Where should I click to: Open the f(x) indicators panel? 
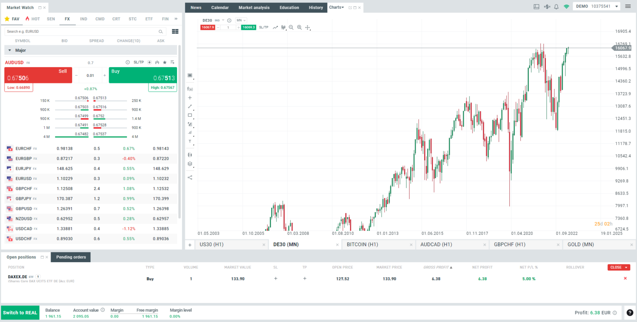pos(190,88)
